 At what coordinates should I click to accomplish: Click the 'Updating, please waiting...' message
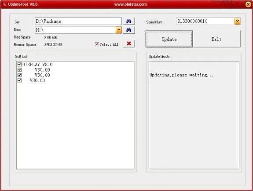coord(182,75)
